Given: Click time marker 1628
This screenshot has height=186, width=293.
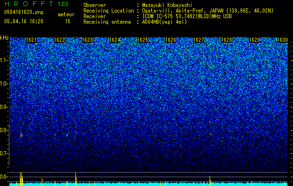Looking at the screenshot, I should (x=226, y=40).
